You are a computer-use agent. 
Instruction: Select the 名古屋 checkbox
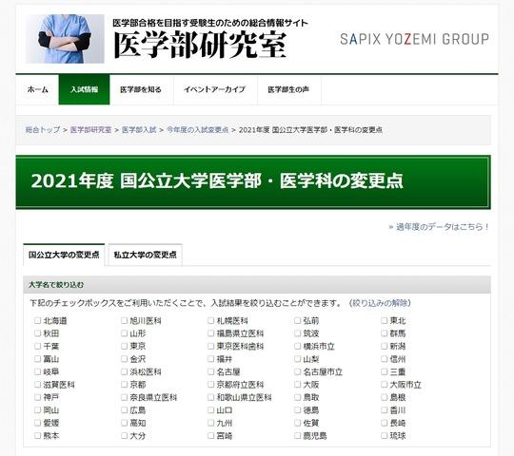pos(210,371)
